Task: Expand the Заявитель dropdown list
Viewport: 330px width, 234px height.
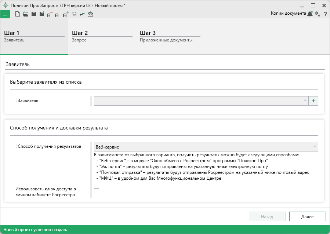Action: 201,100
